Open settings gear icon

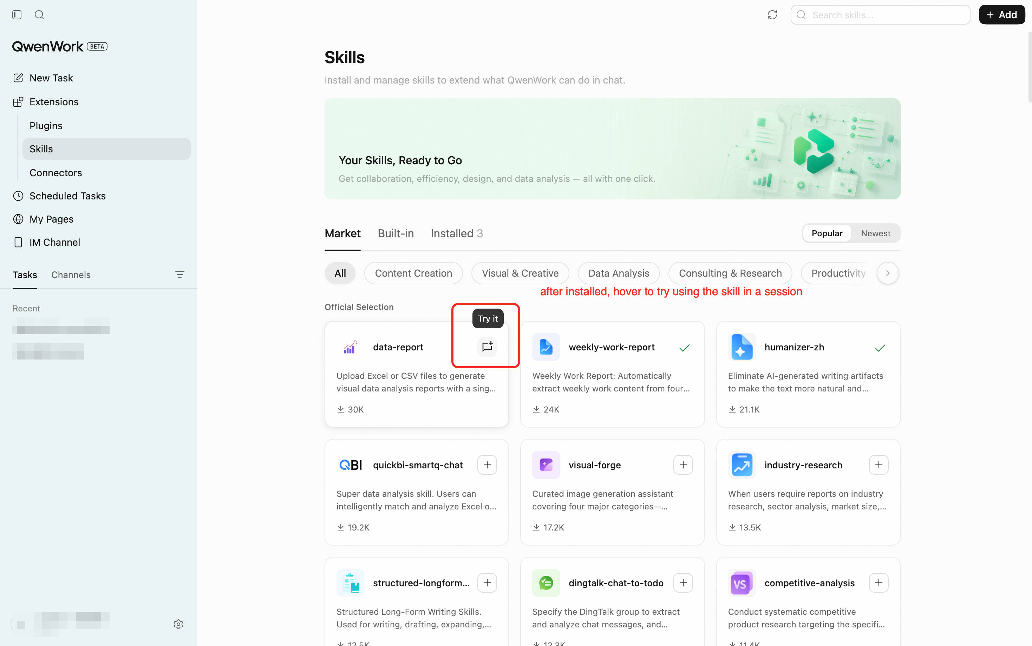pyautogui.click(x=179, y=624)
